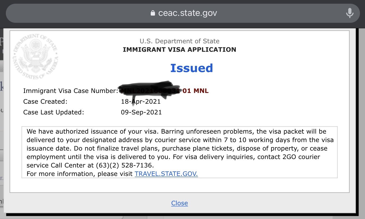The height and width of the screenshot is (219, 365).
Task: Click the Case Created label
Action: [x=45, y=101]
